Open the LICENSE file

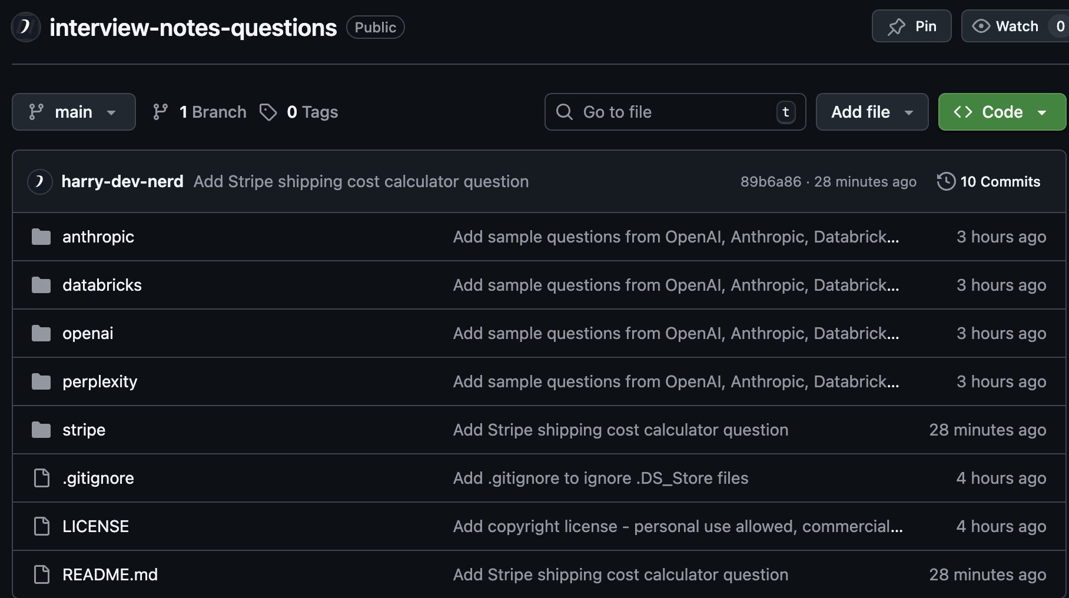95,526
